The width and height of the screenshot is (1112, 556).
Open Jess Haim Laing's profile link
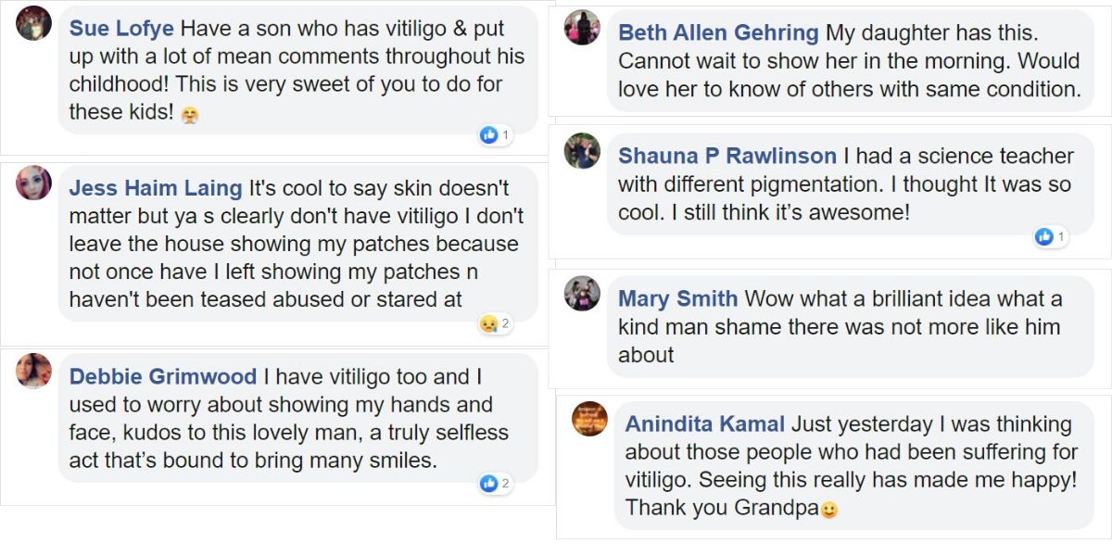coord(156,189)
